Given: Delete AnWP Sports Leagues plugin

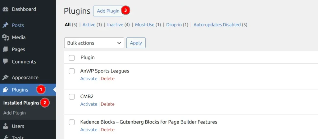Looking at the screenshot, I should click(x=107, y=79).
